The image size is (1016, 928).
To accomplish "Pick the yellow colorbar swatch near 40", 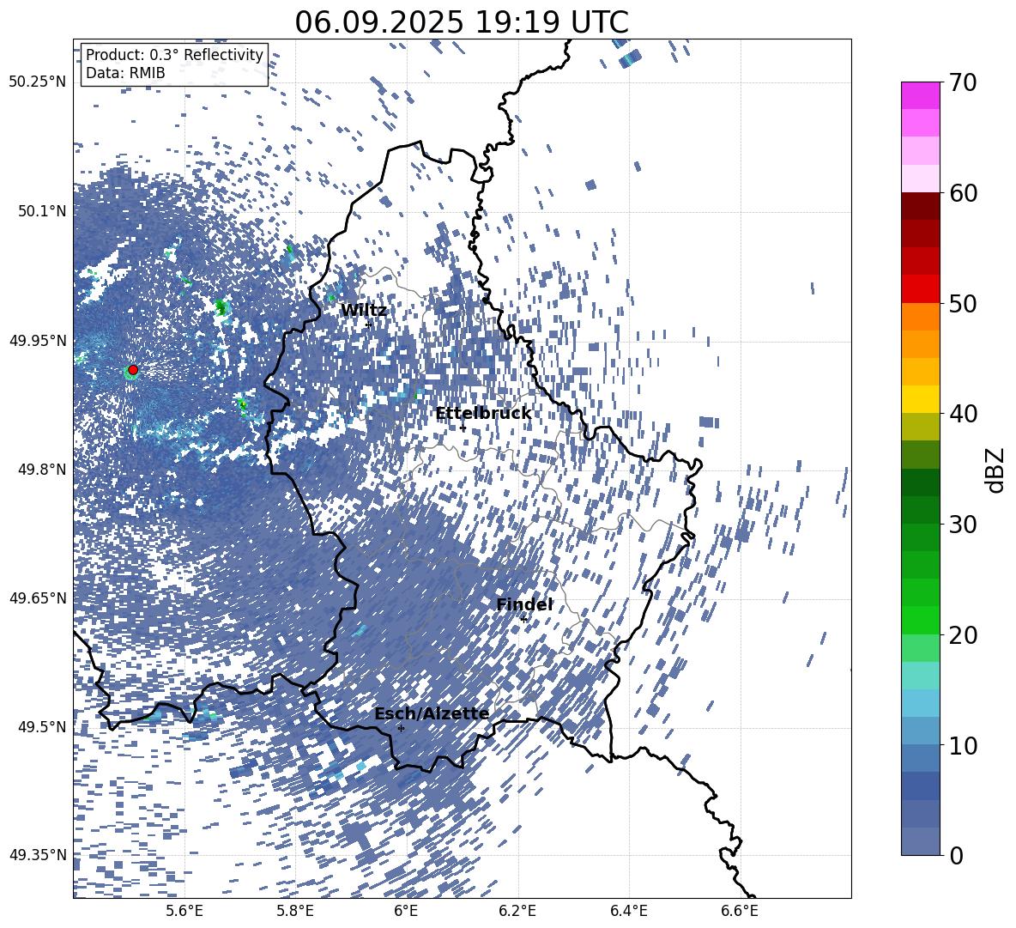I will click(920, 399).
